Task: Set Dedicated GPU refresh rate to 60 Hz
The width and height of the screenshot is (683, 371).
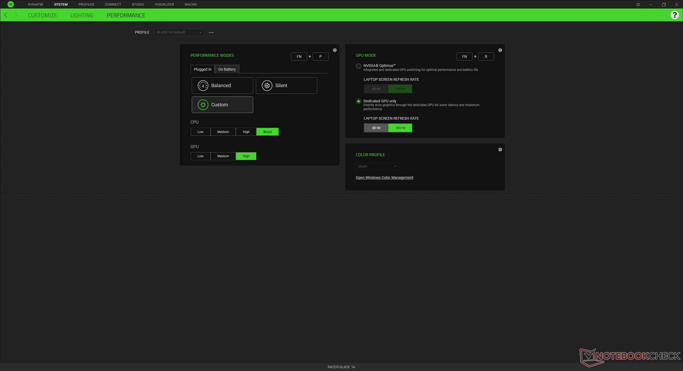Action: point(376,128)
